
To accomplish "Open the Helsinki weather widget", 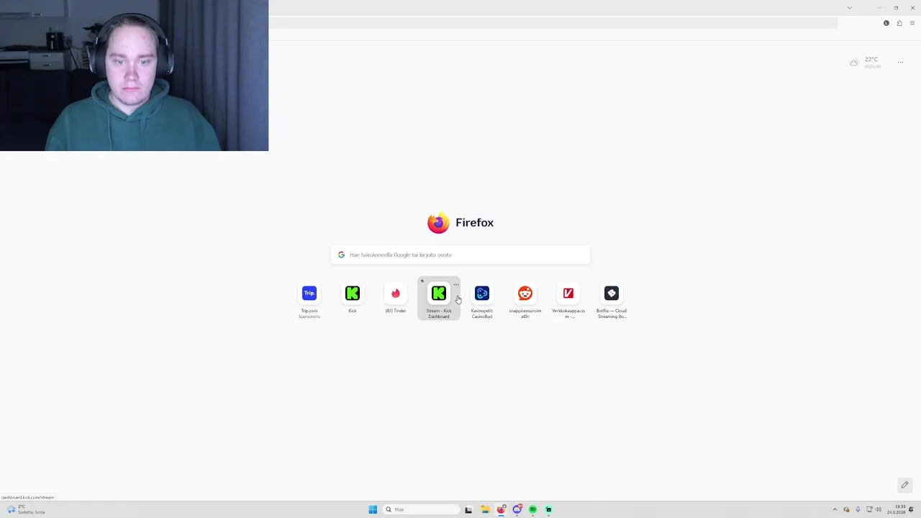I will point(866,63).
